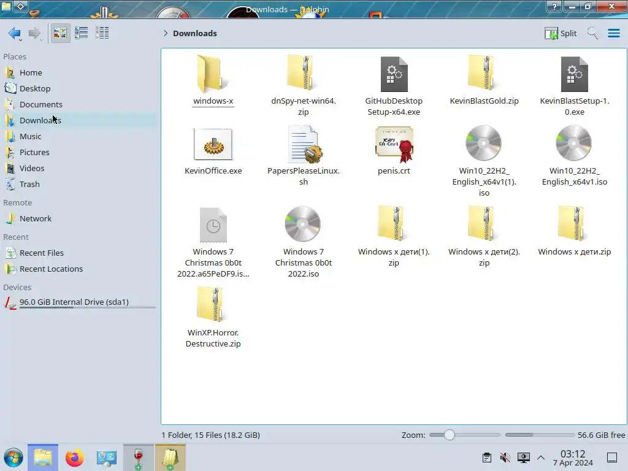Go back with the blue arrow
Image resolution: width=628 pixels, height=471 pixels.
(15, 33)
